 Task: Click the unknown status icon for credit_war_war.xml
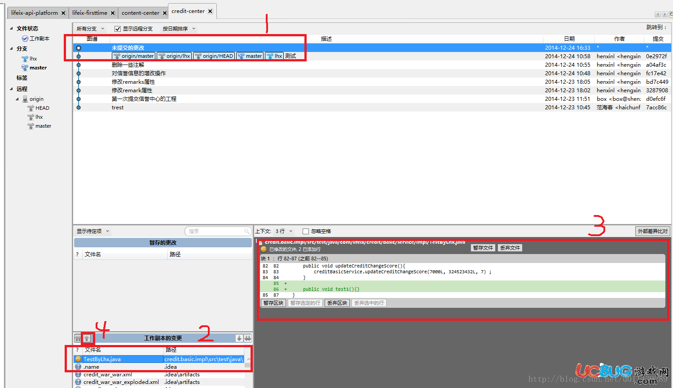coord(78,374)
